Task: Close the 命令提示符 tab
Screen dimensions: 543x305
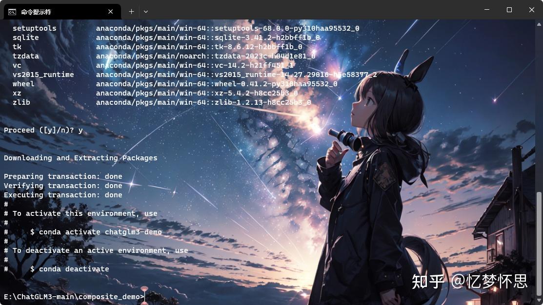Action: pos(110,11)
